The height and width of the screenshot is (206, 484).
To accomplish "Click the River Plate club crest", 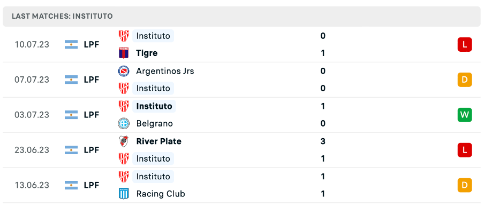I will coord(124,141).
